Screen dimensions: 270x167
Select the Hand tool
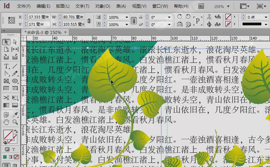6,122
